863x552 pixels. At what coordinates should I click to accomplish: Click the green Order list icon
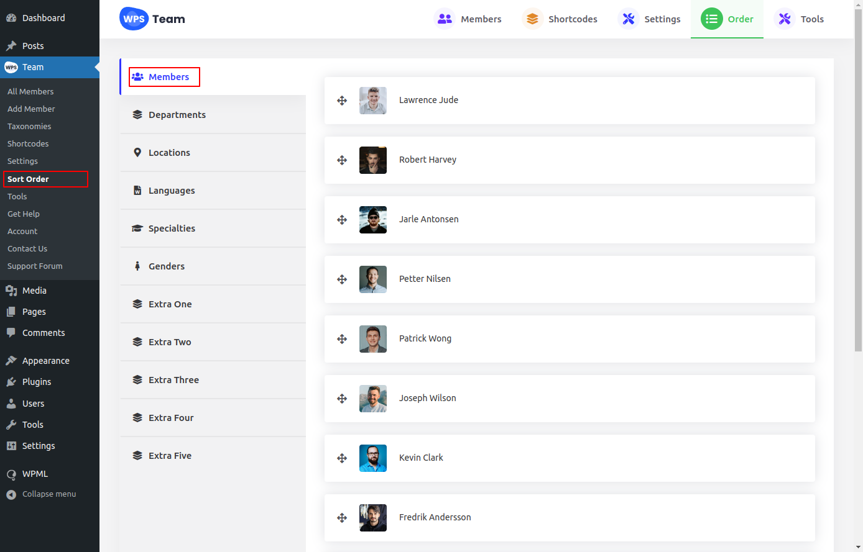711,19
